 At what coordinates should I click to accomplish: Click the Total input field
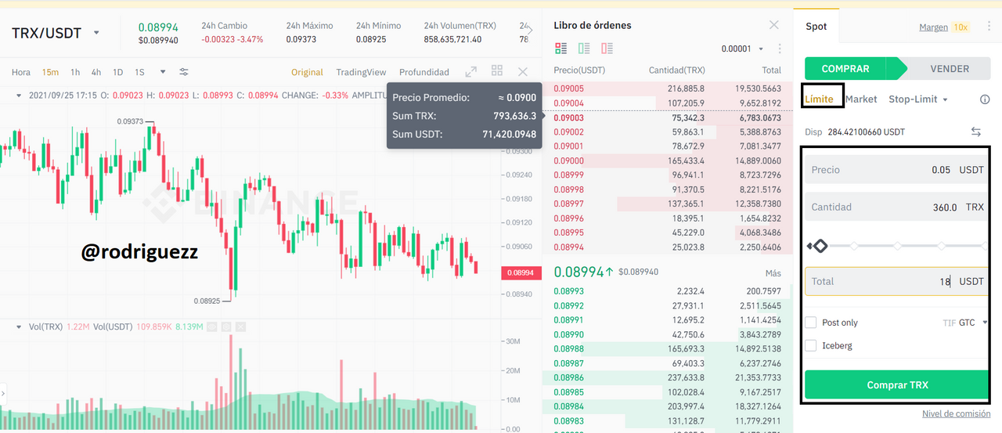(897, 281)
